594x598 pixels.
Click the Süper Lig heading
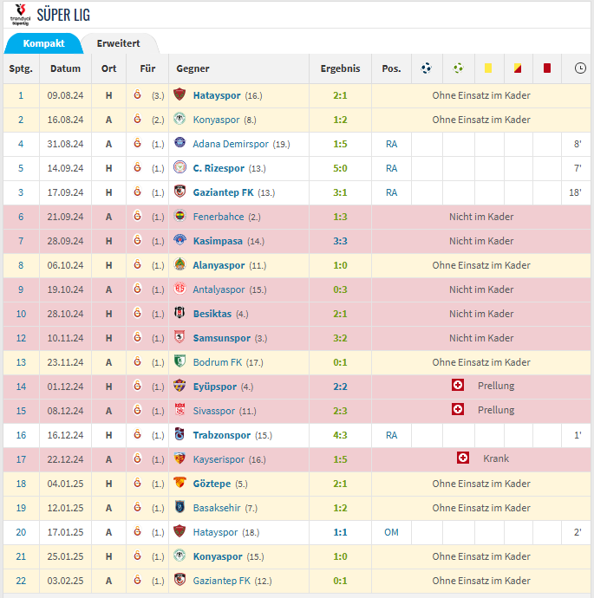click(63, 16)
